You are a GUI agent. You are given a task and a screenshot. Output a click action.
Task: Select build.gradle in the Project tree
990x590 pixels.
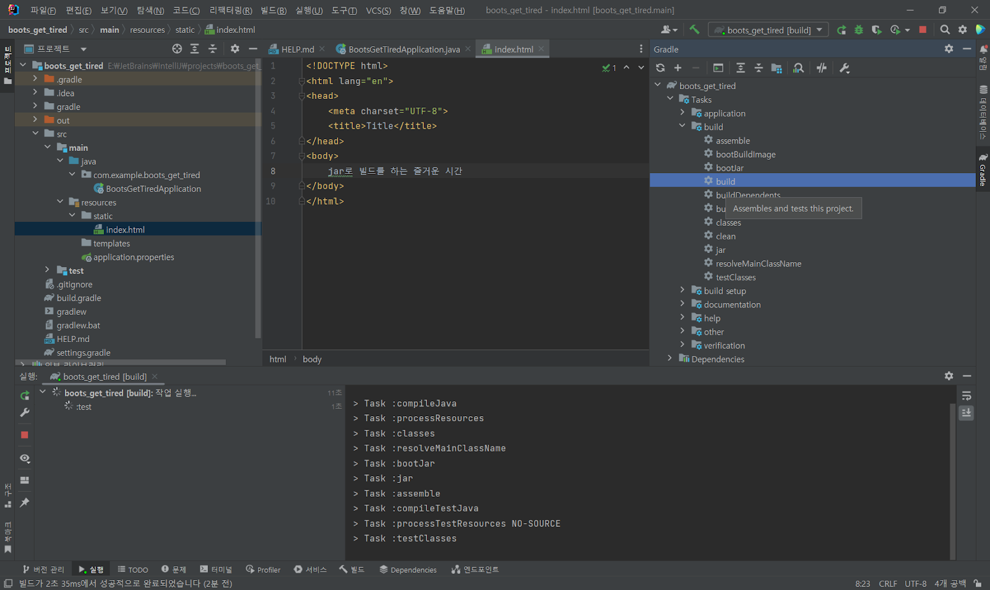tap(79, 298)
